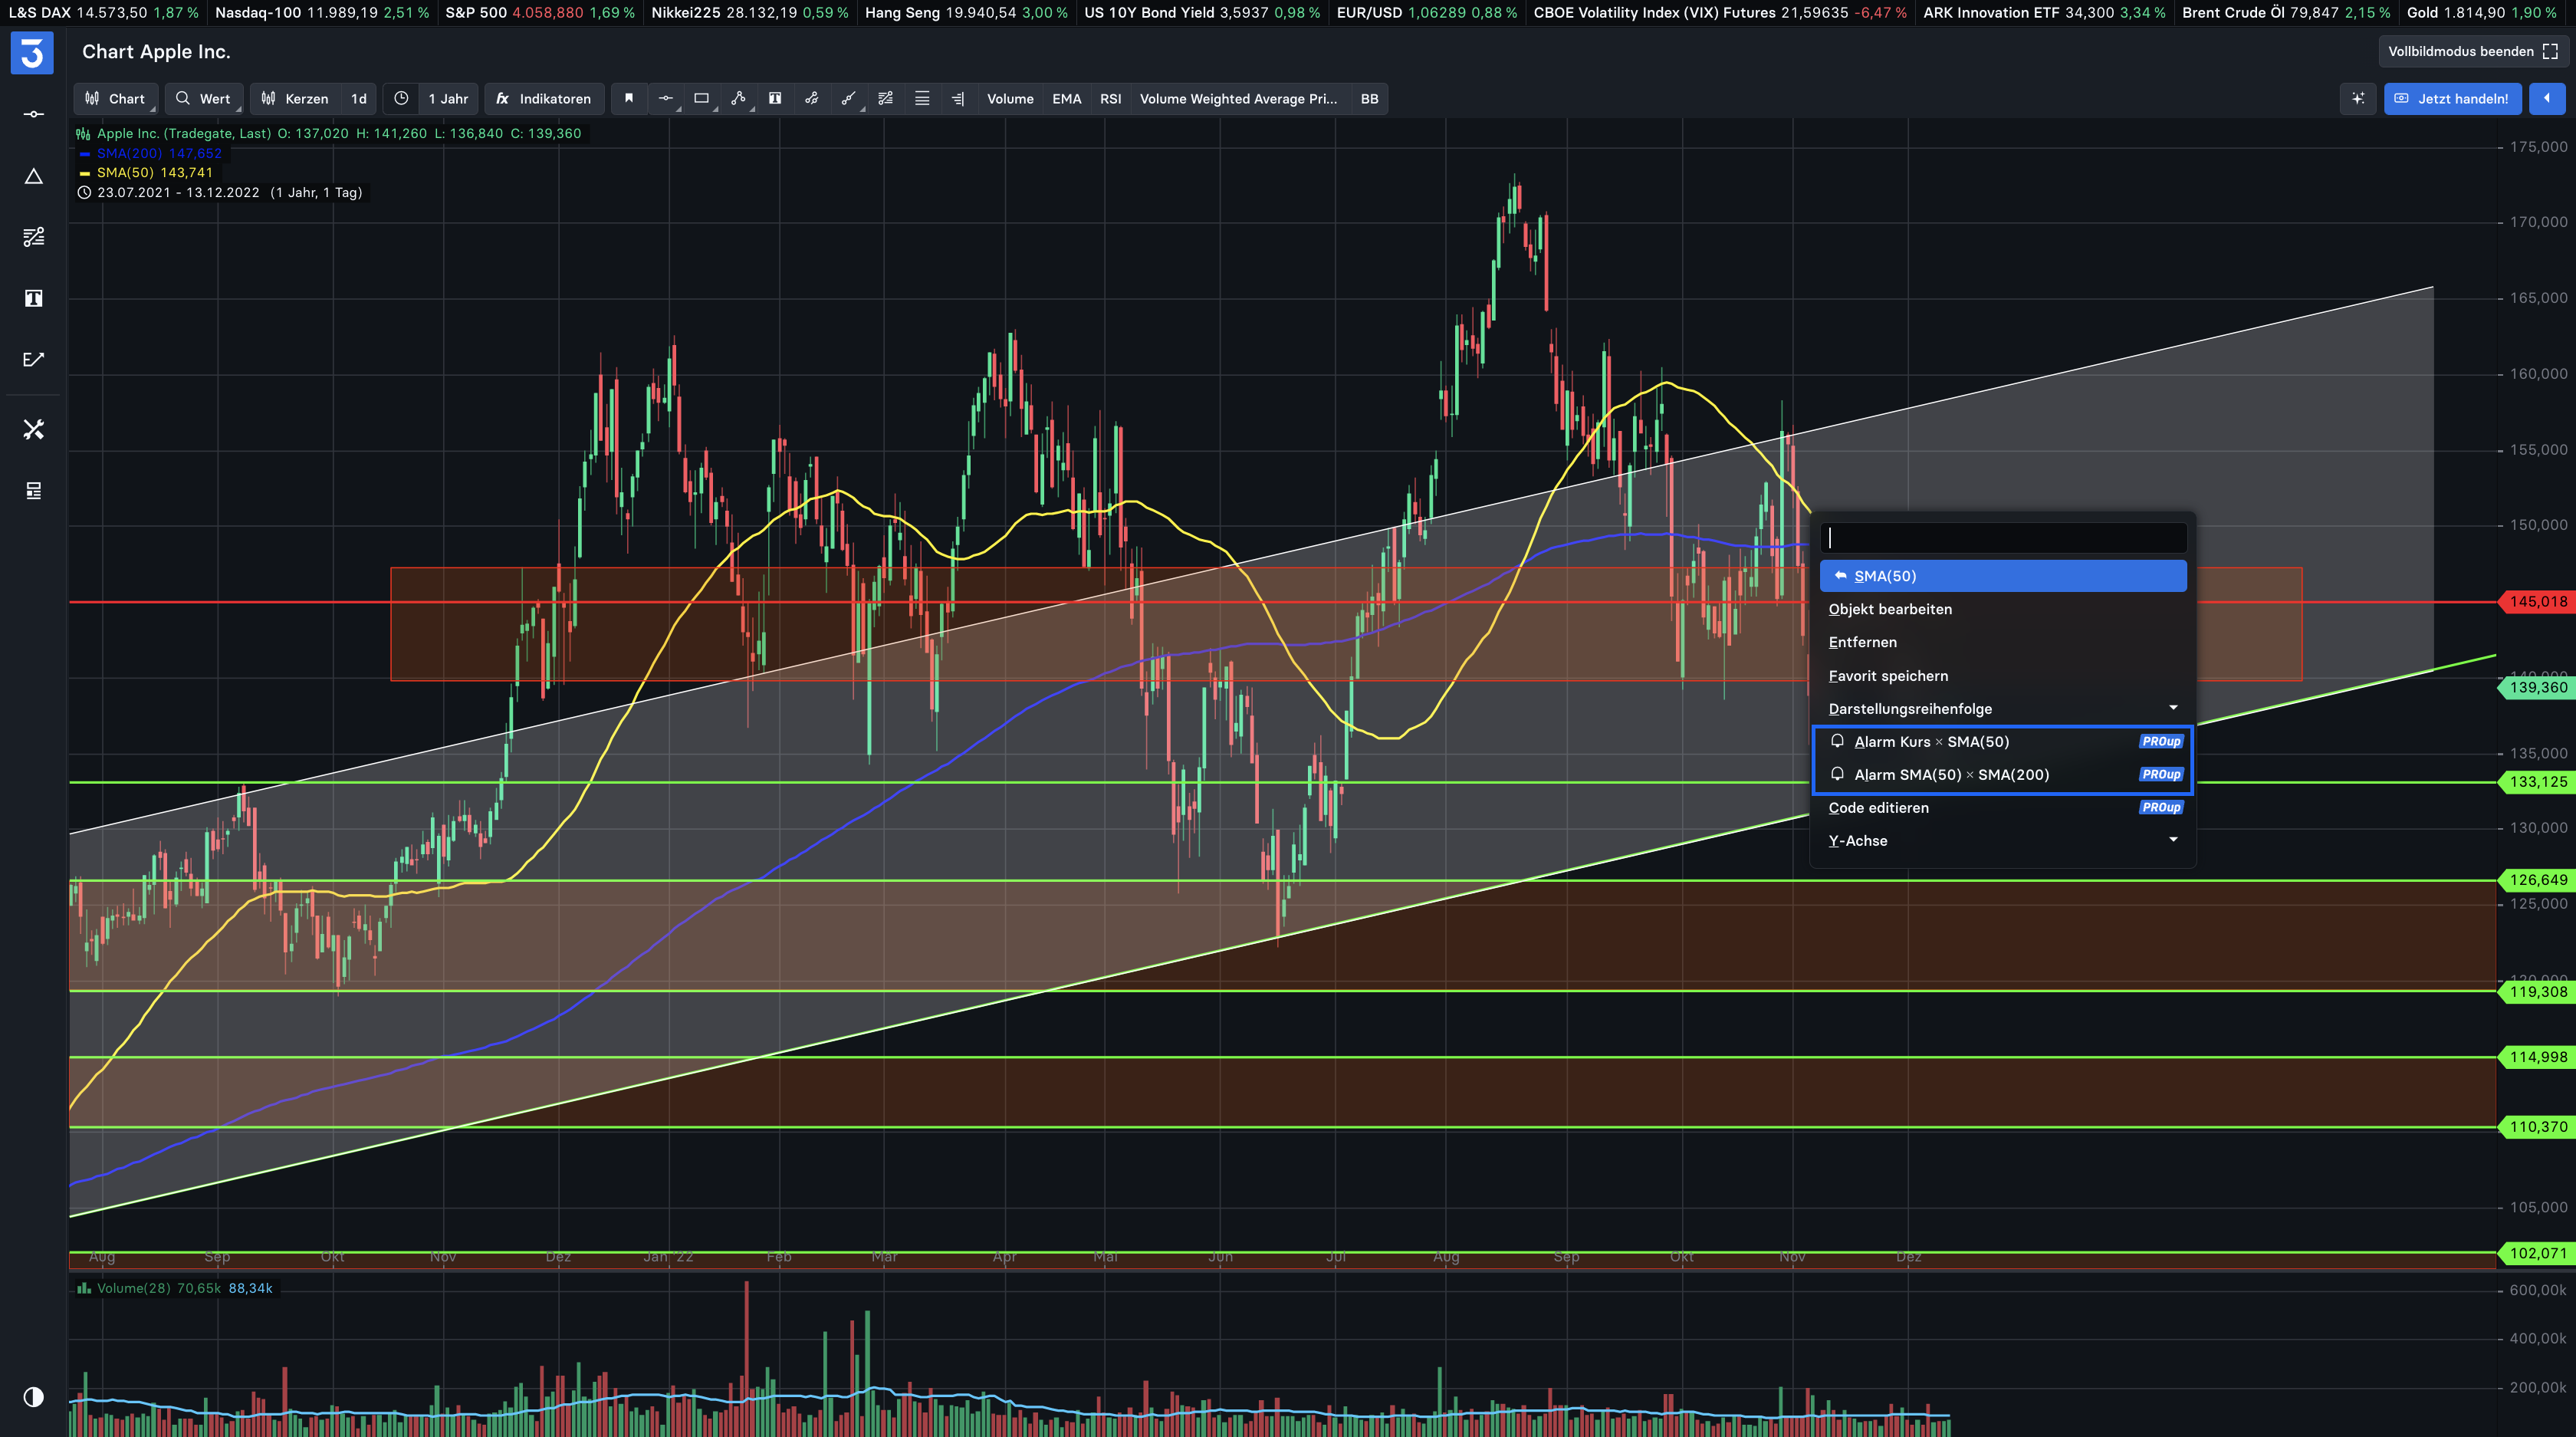The height and width of the screenshot is (1437, 2576).
Task: Open the Kerzen chart type dropdown
Action: coord(295,98)
